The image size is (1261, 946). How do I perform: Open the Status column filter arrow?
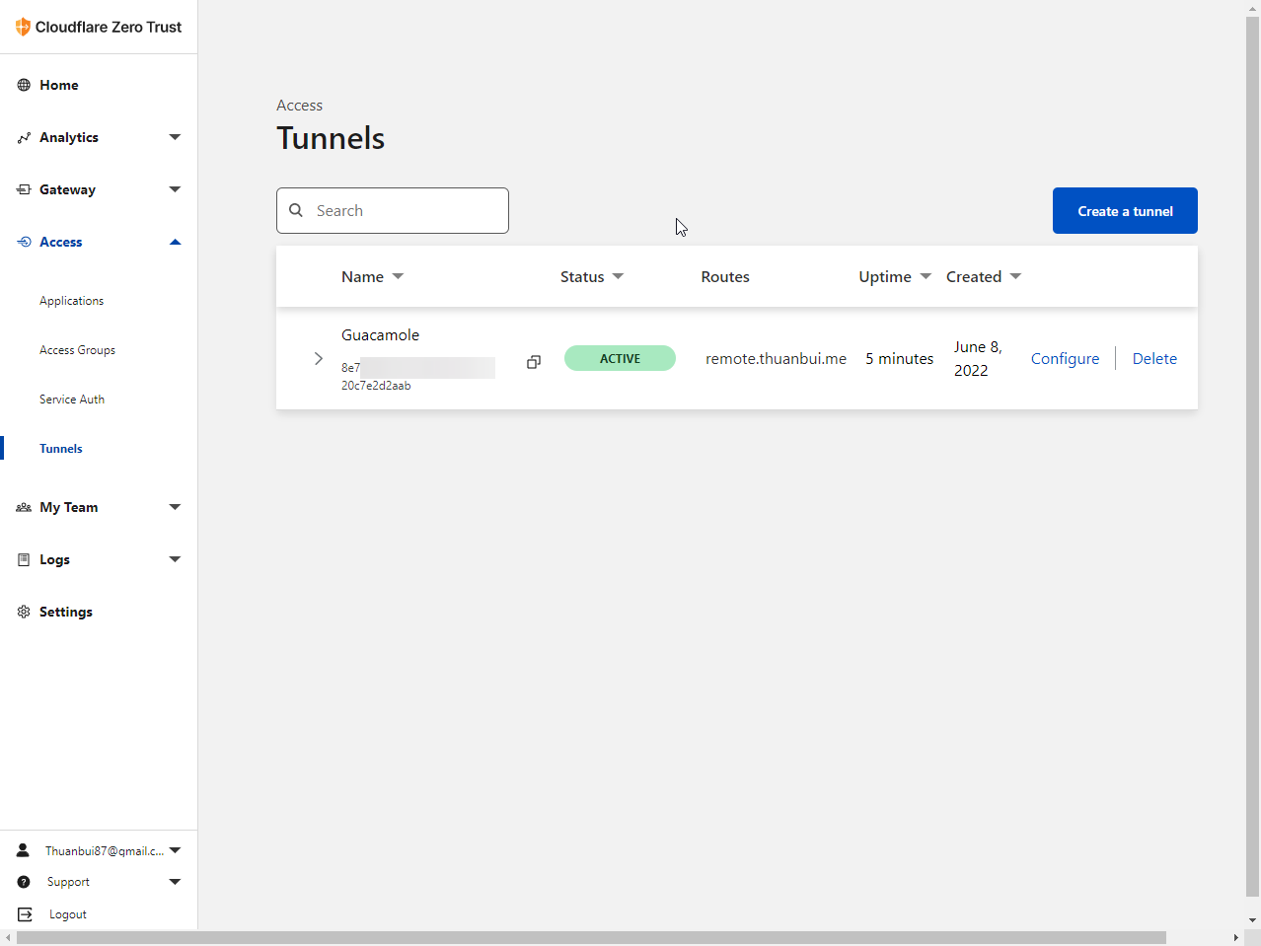click(618, 276)
